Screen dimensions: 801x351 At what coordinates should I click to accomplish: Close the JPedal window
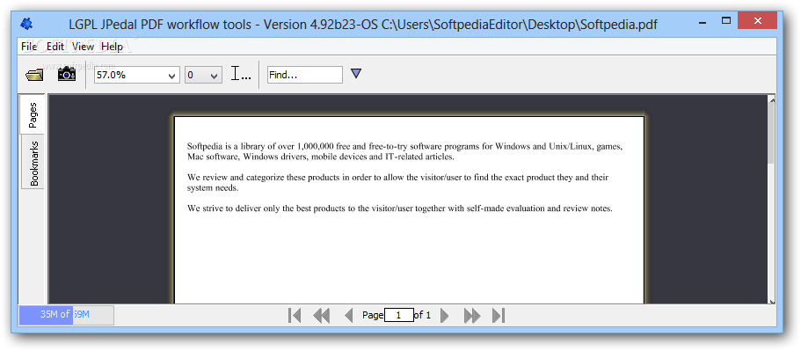(x=758, y=20)
